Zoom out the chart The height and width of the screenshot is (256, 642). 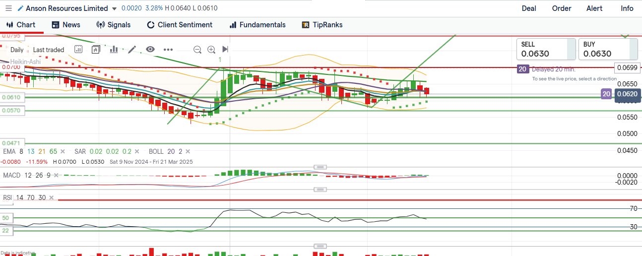click(197, 49)
